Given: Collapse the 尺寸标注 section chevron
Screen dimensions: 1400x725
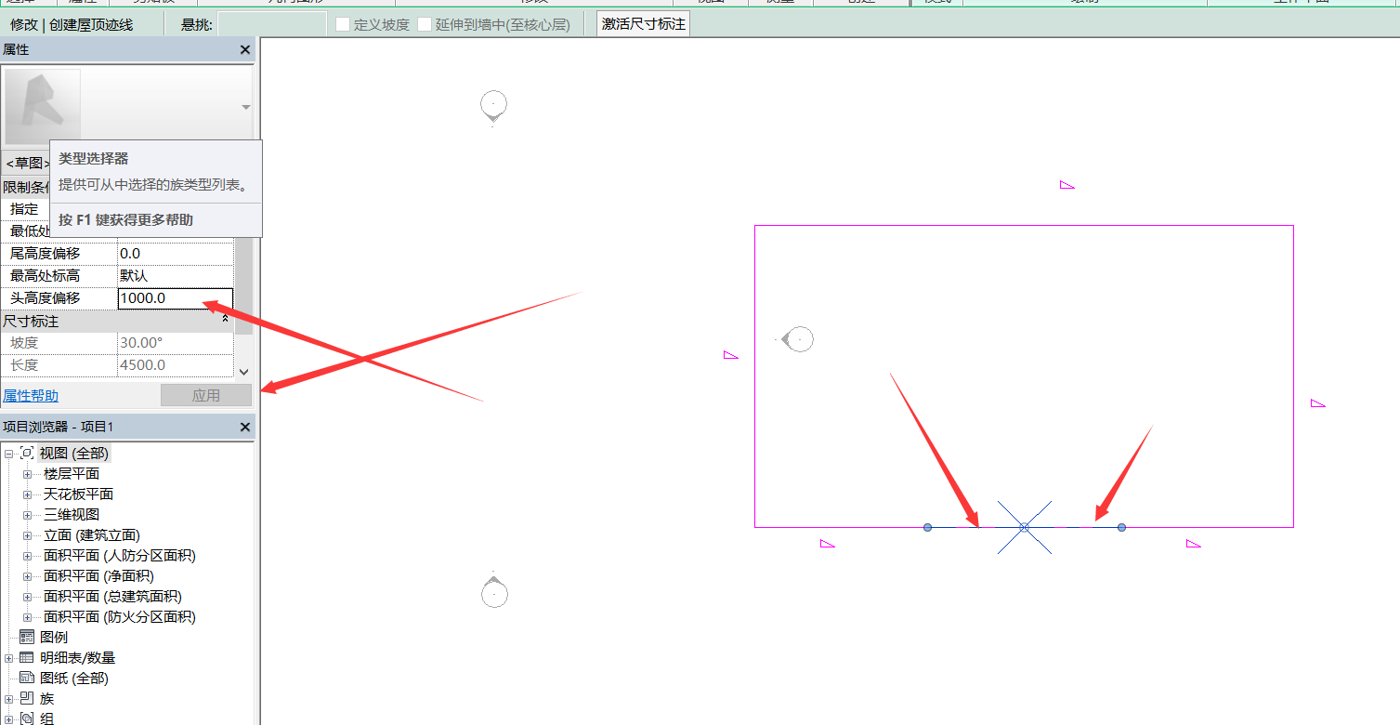Looking at the screenshot, I should click(225, 320).
